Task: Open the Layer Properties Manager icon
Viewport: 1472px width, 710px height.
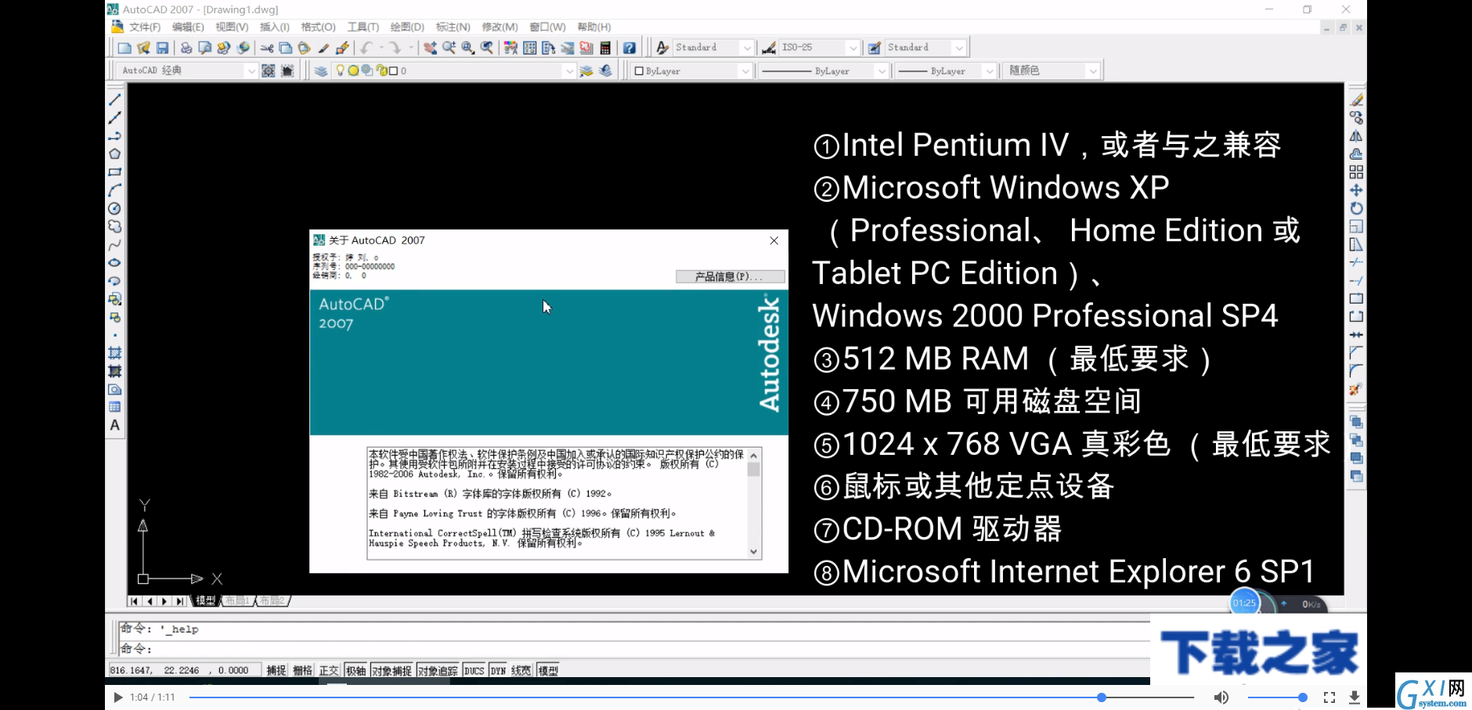Action: pyautogui.click(x=321, y=70)
